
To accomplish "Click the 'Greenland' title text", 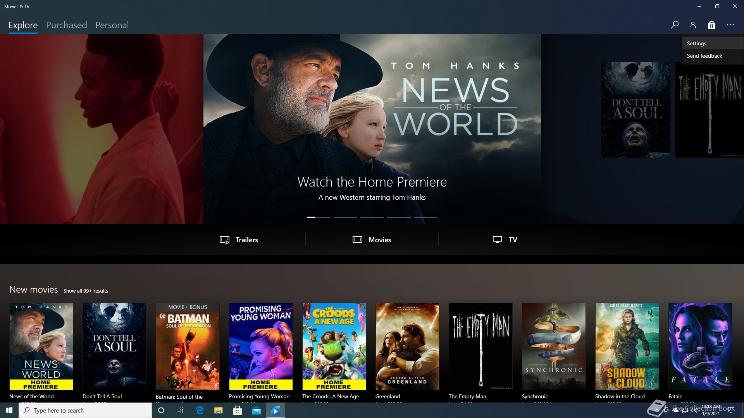I will click(387, 396).
